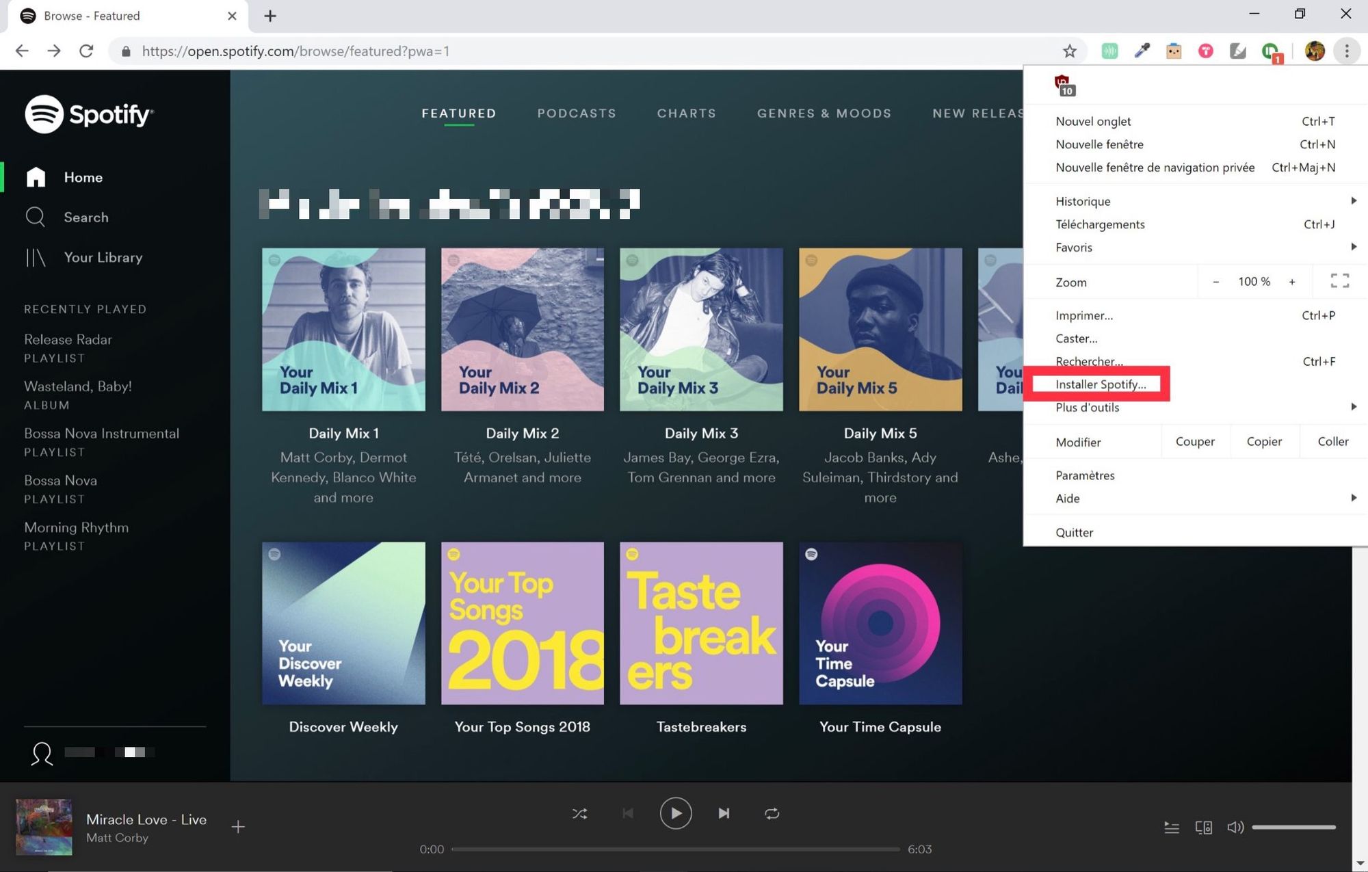Mute audio using the speaker icon
This screenshot has height=872, width=1368.
pyautogui.click(x=1235, y=828)
